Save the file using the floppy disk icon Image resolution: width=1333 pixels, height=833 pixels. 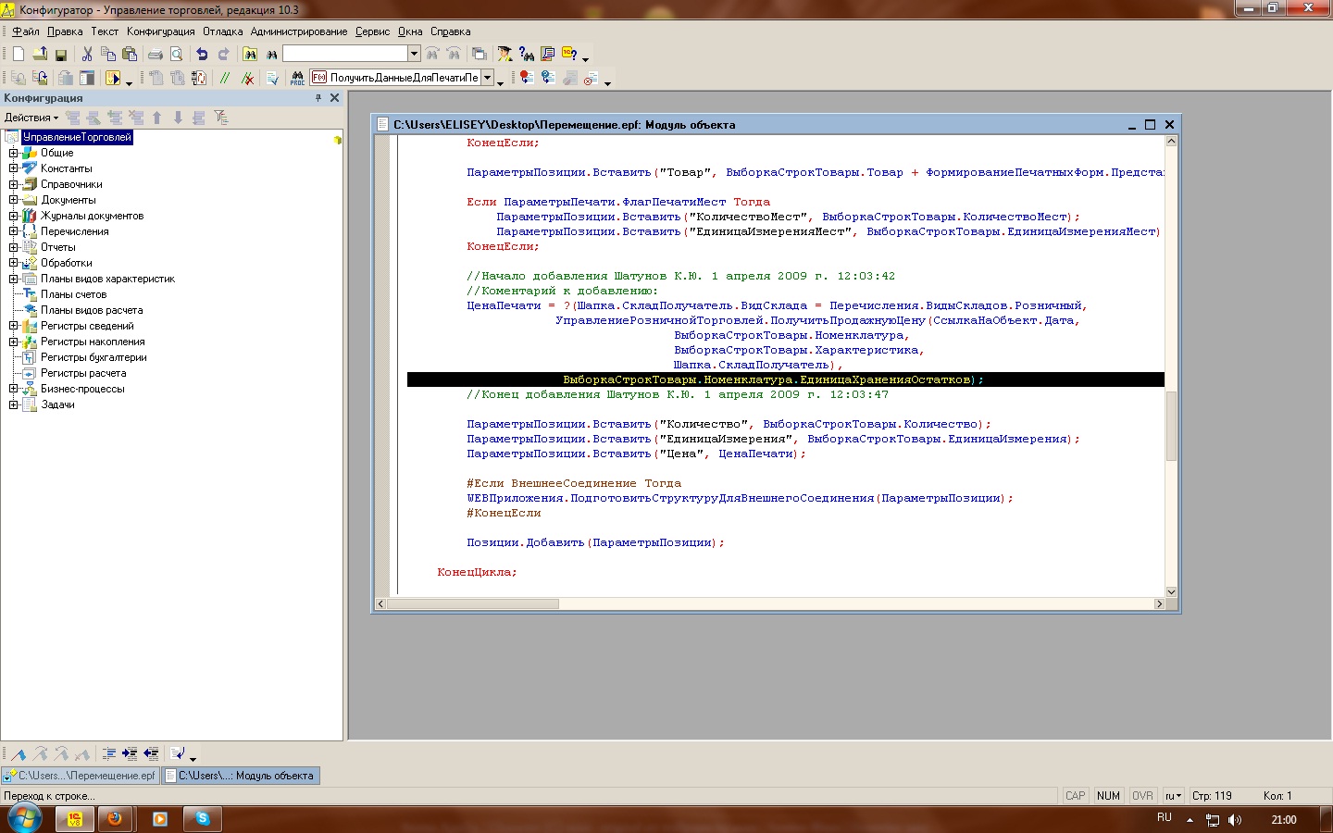(61, 55)
